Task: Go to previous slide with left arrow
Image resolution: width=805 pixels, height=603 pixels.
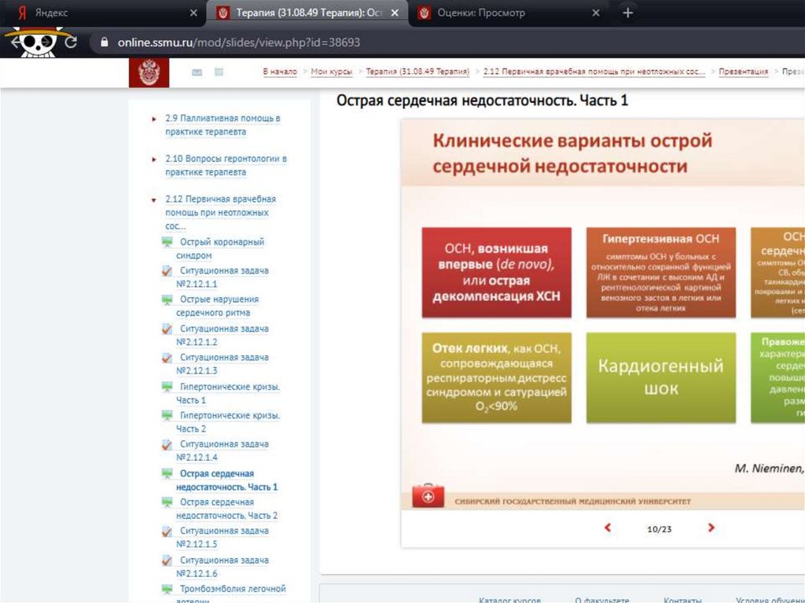Action: pyautogui.click(x=608, y=528)
